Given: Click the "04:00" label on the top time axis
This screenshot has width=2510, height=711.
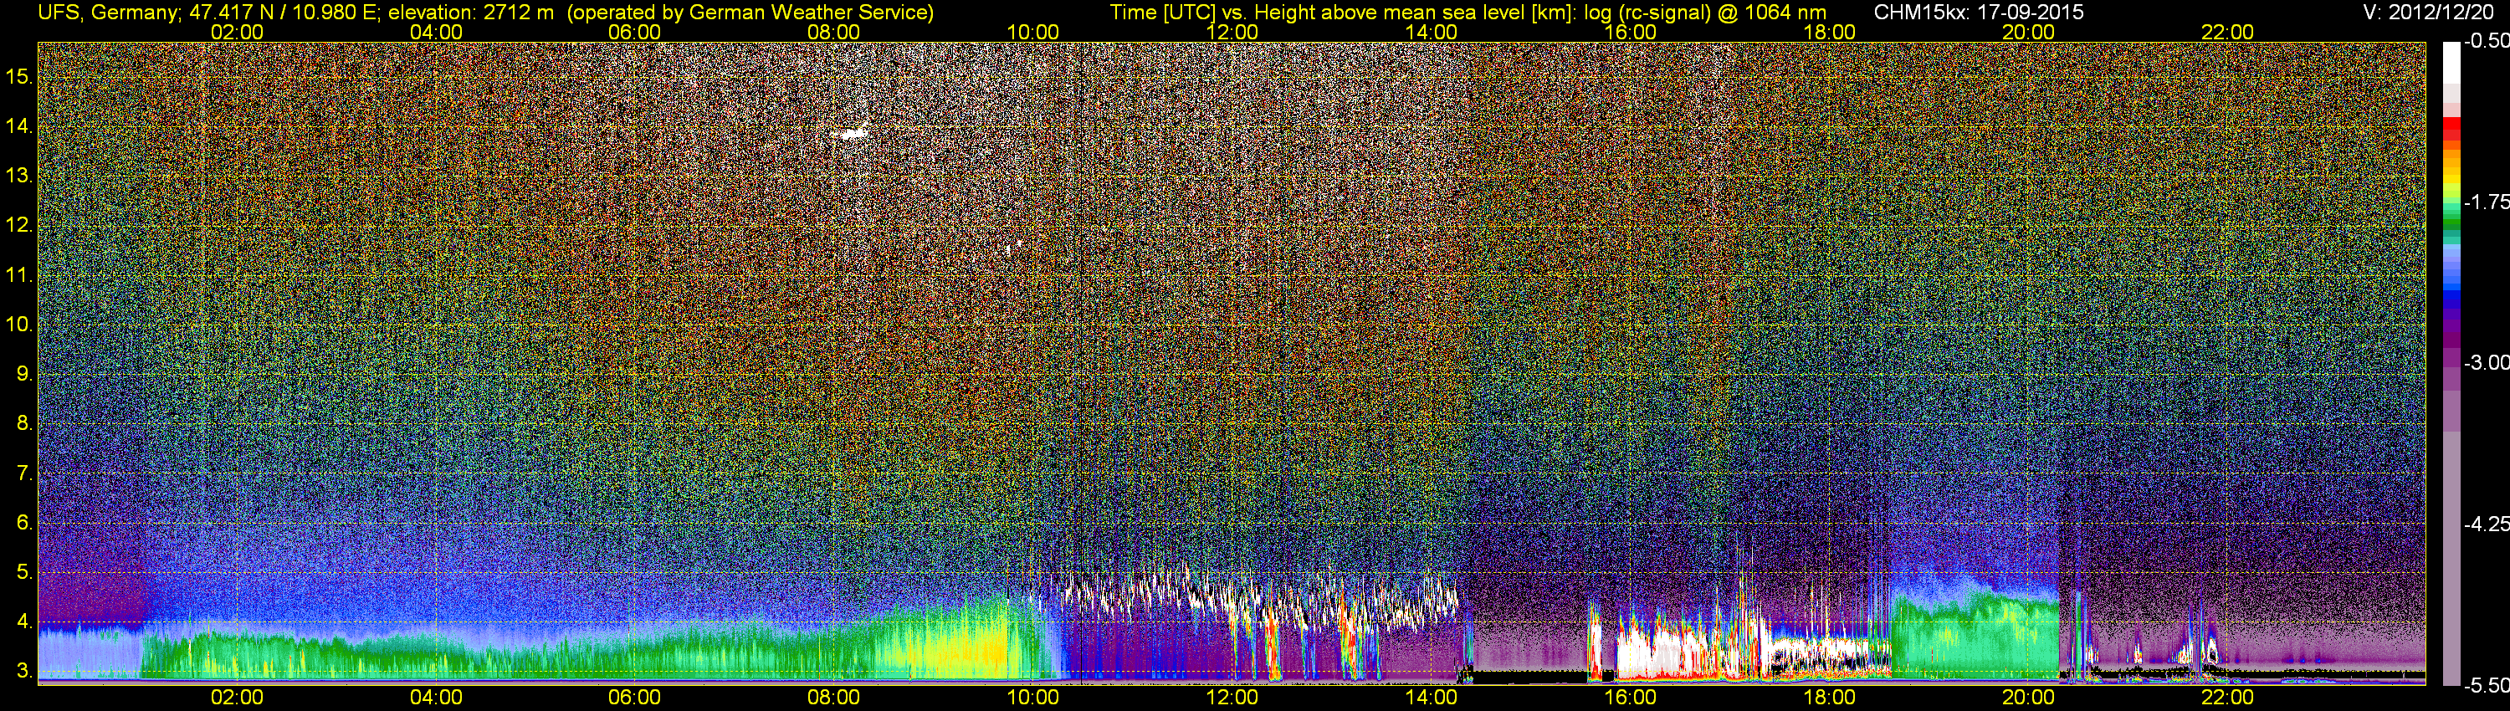Looking at the screenshot, I should pyautogui.click(x=436, y=32).
